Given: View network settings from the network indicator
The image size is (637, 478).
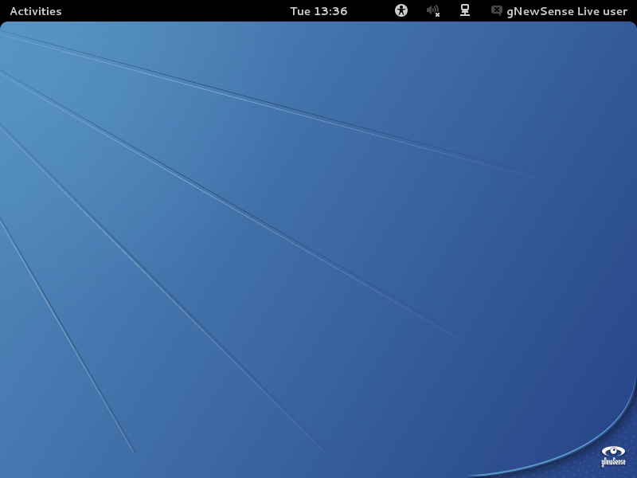Looking at the screenshot, I should point(465,10).
